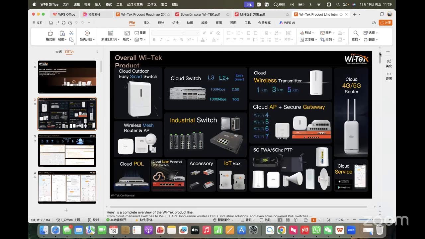Collapse the slide thumbnail panel chevron
The image size is (425, 239).
point(97,51)
